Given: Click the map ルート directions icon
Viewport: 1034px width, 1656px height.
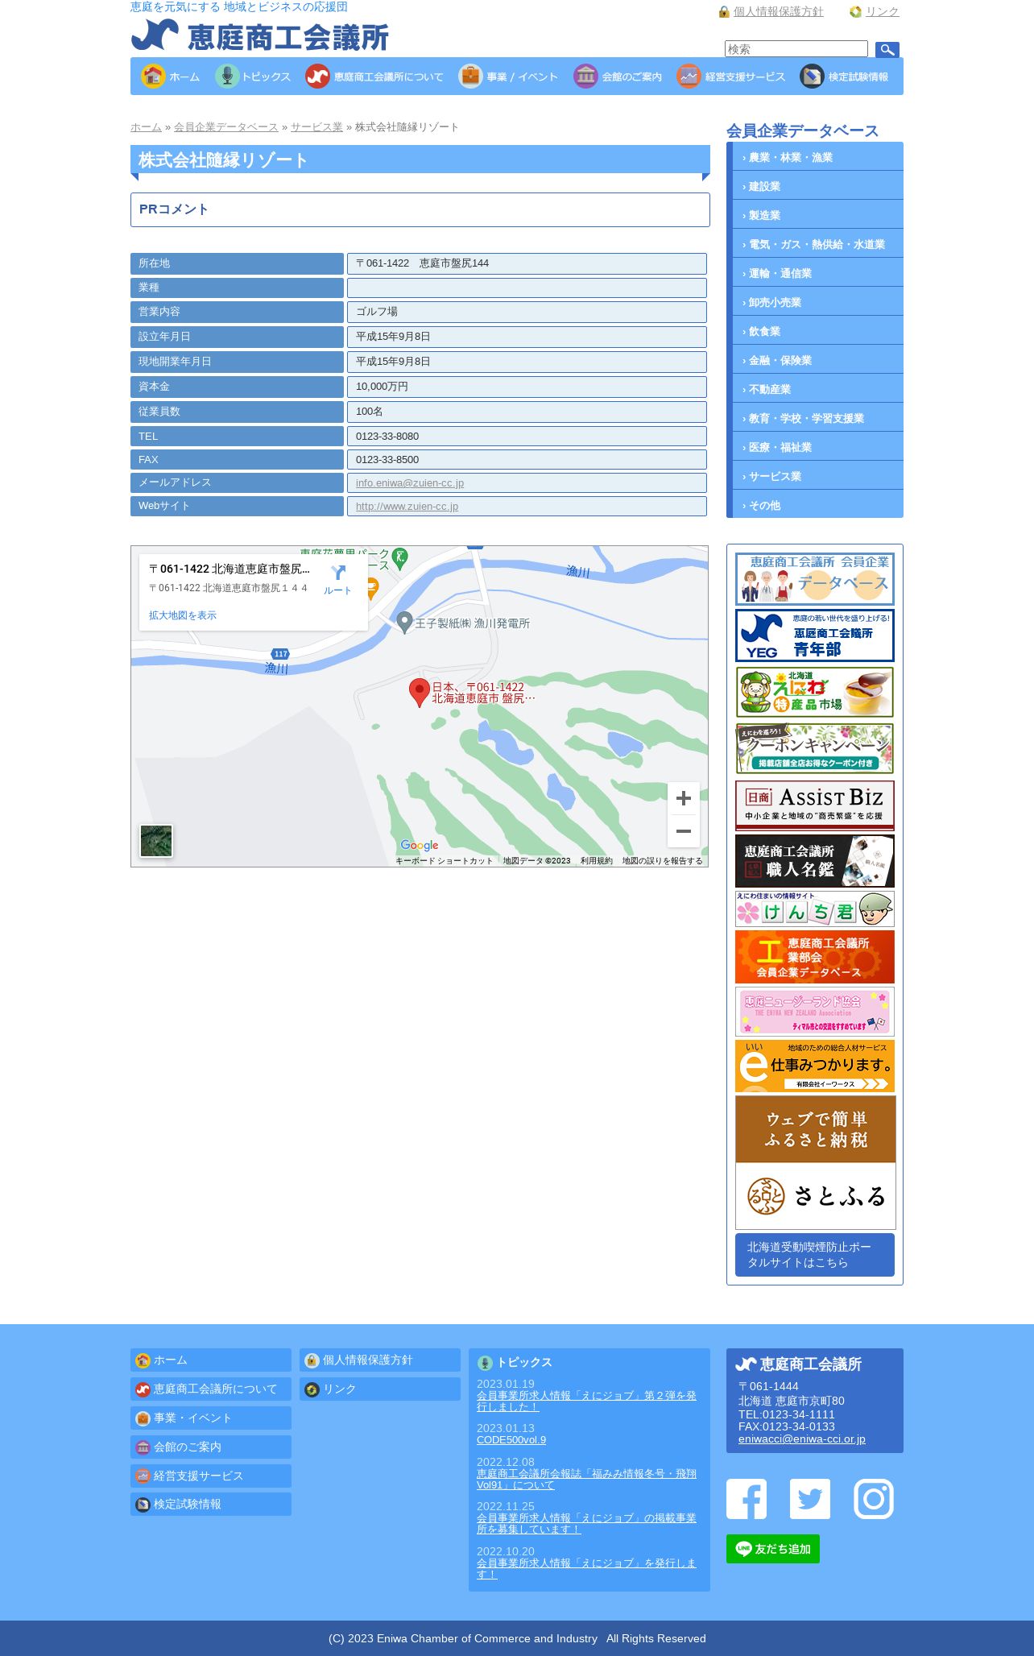Looking at the screenshot, I should [338, 579].
